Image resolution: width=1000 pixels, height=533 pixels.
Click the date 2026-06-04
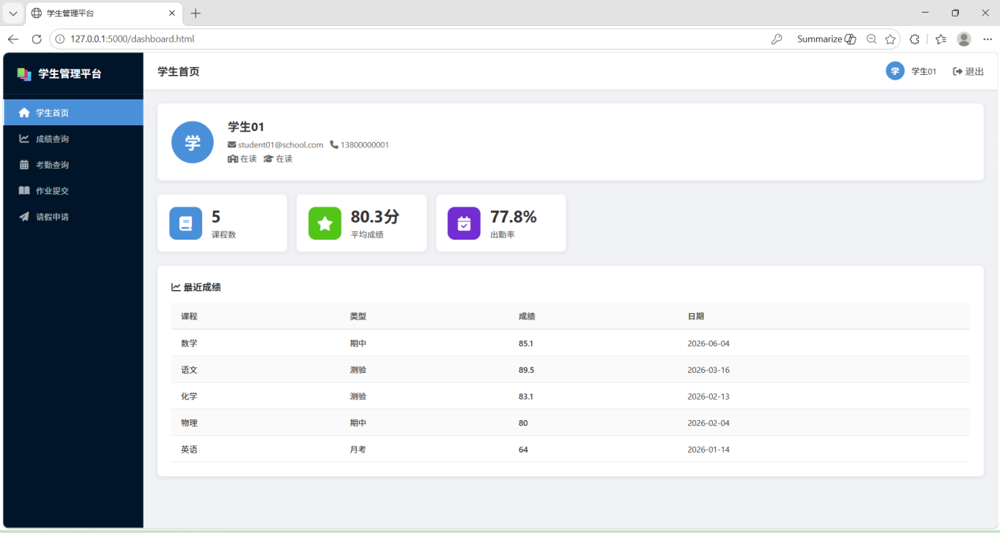[709, 344]
